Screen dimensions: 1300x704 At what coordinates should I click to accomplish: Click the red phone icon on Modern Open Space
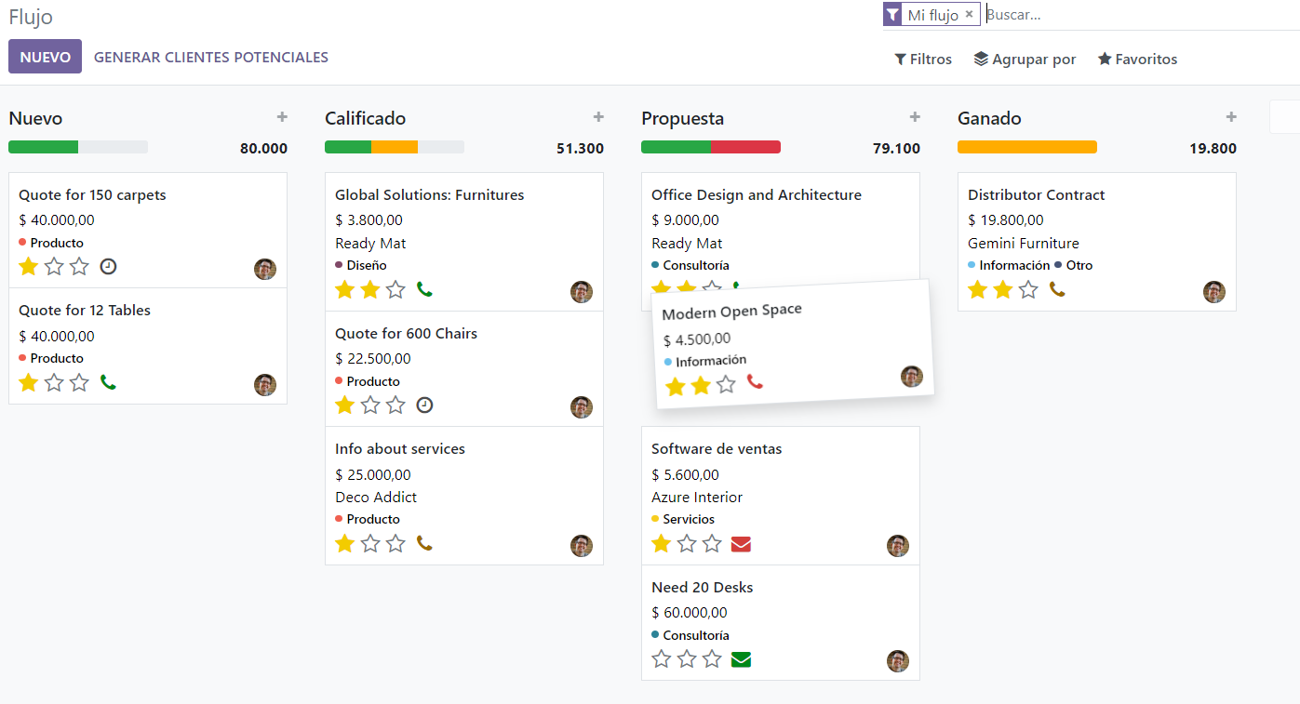point(755,382)
